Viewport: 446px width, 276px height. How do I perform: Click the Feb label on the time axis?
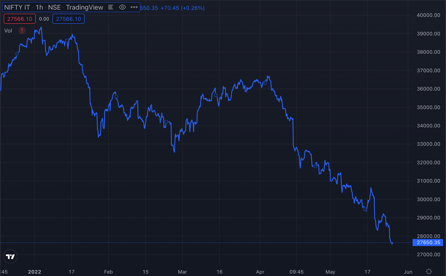108,272
